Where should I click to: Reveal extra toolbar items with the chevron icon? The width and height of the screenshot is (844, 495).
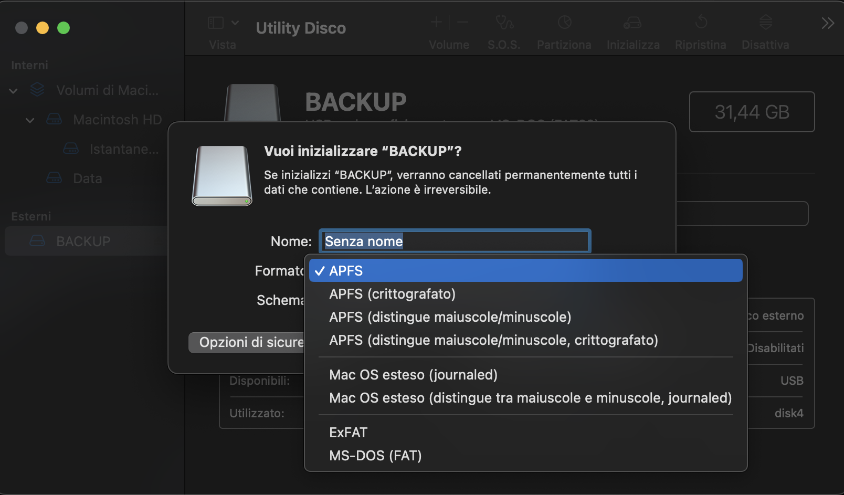tap(827, 23)
